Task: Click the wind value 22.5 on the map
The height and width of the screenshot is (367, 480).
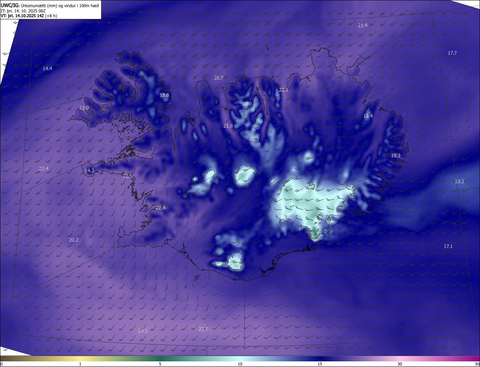Action: 127,176
